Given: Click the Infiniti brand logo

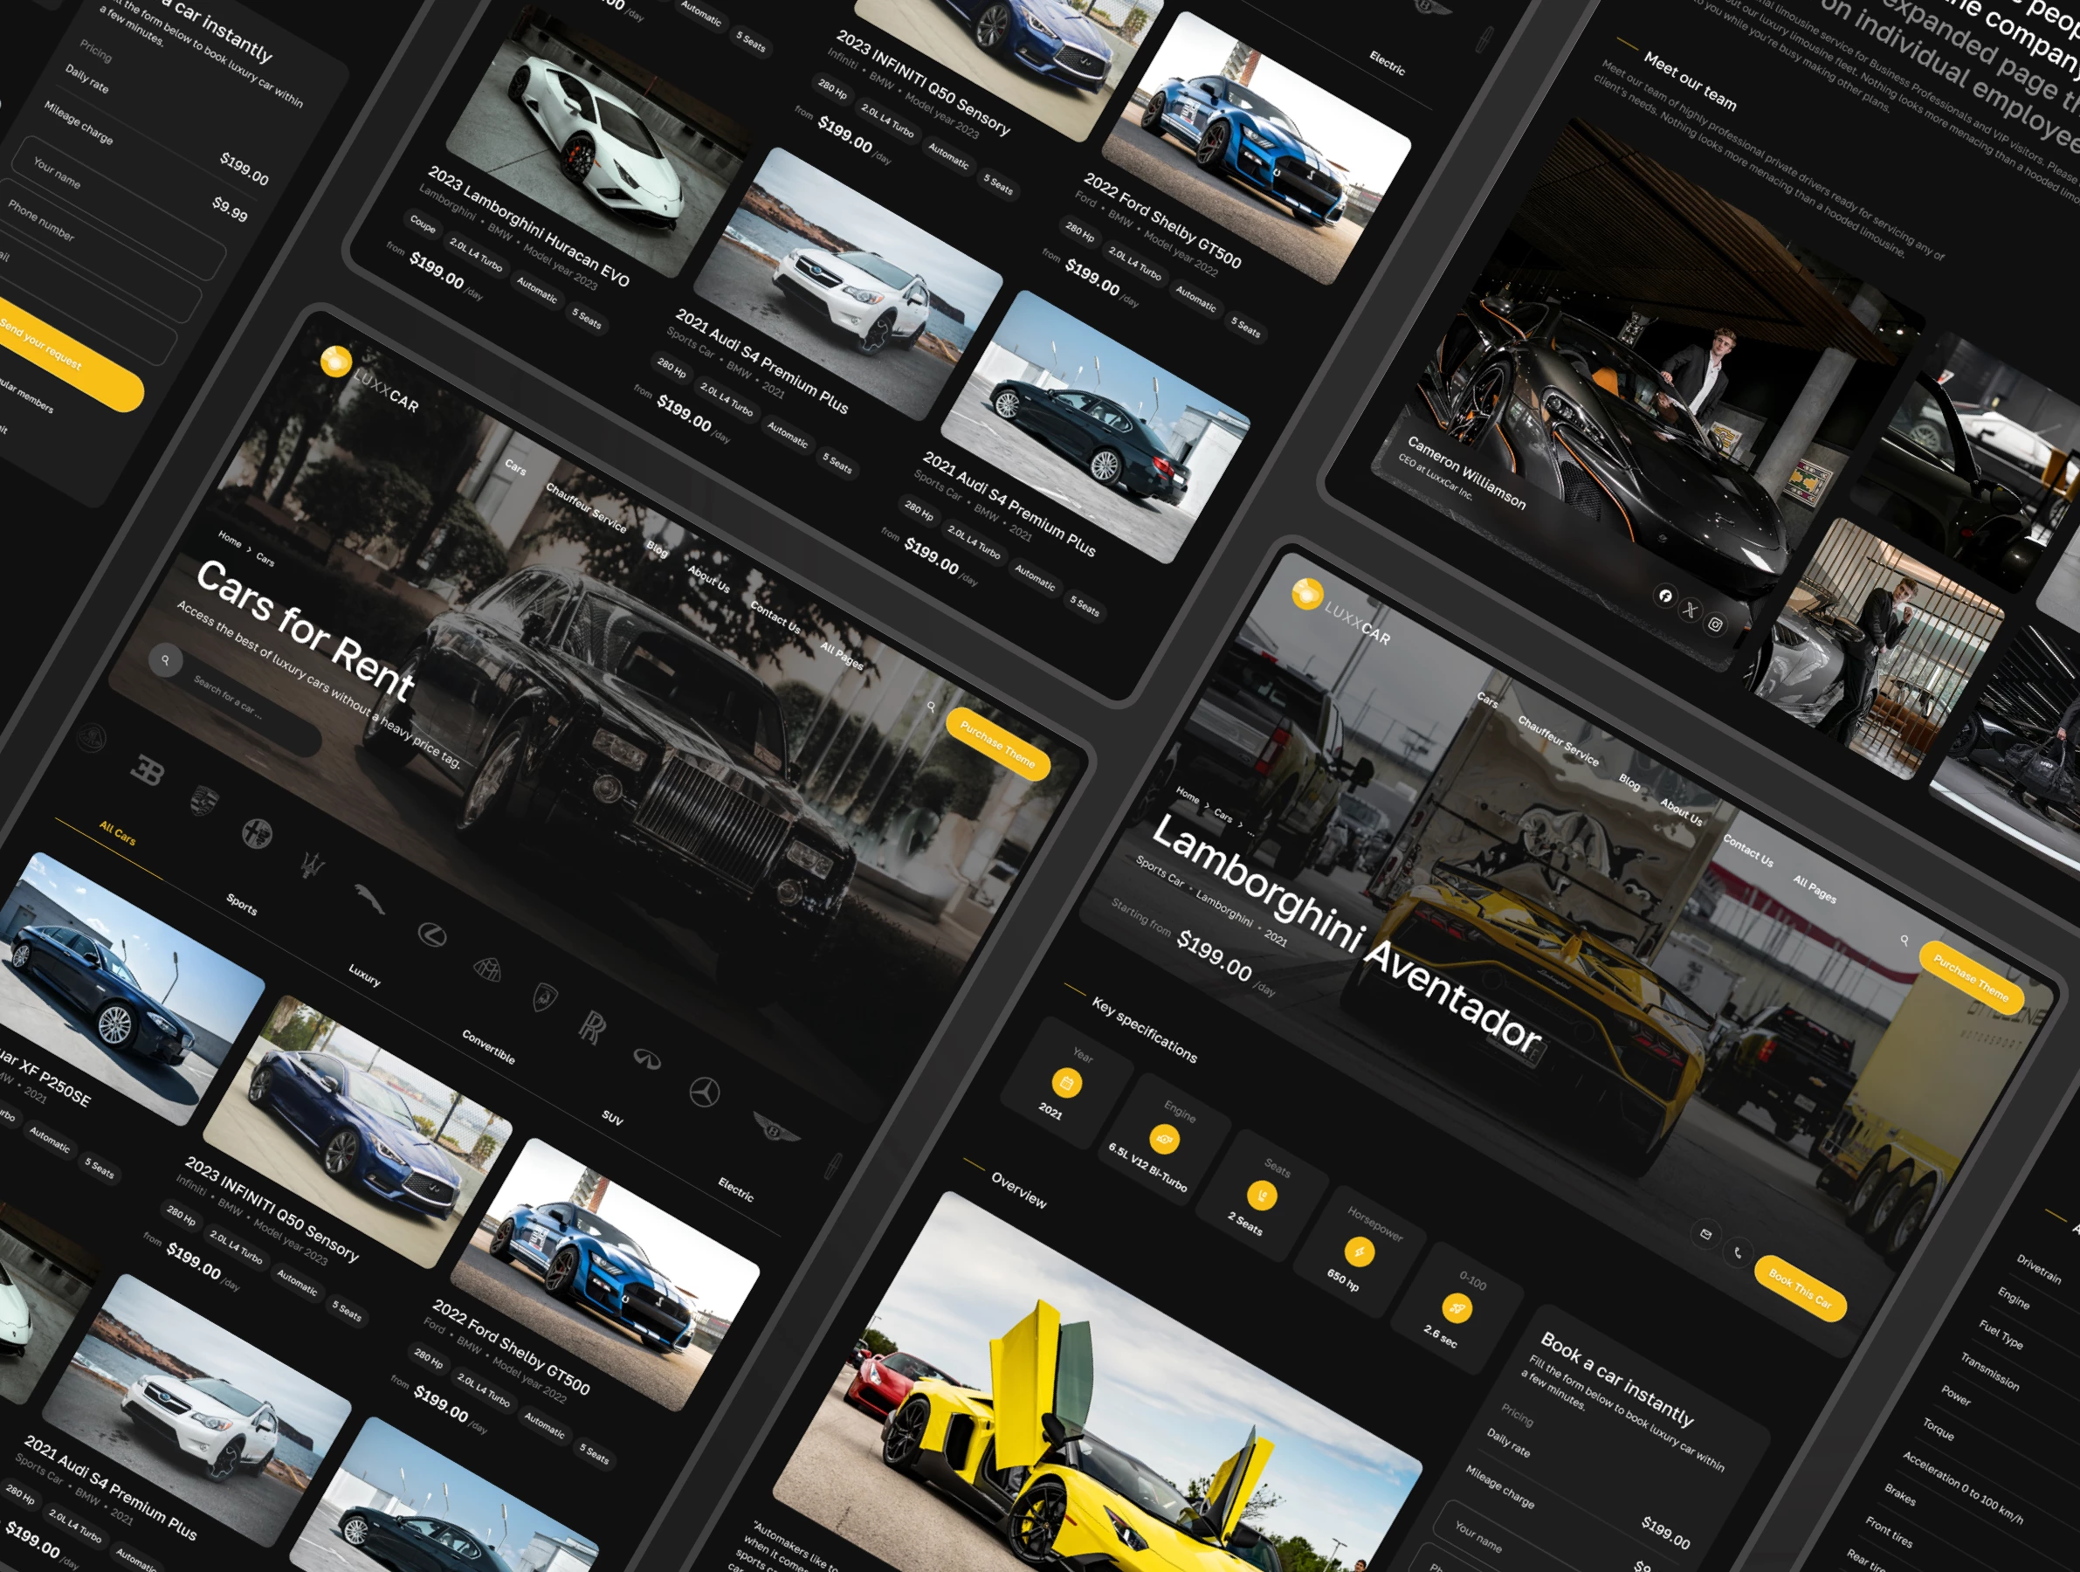Looking at the screenshot, I should click(647, 1059).
